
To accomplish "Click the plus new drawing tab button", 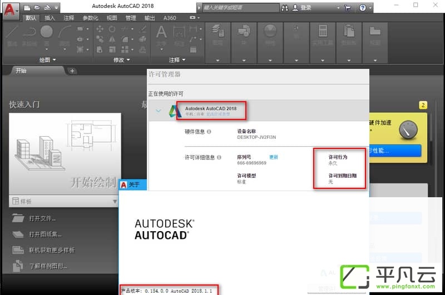I will tap(72, 71).
